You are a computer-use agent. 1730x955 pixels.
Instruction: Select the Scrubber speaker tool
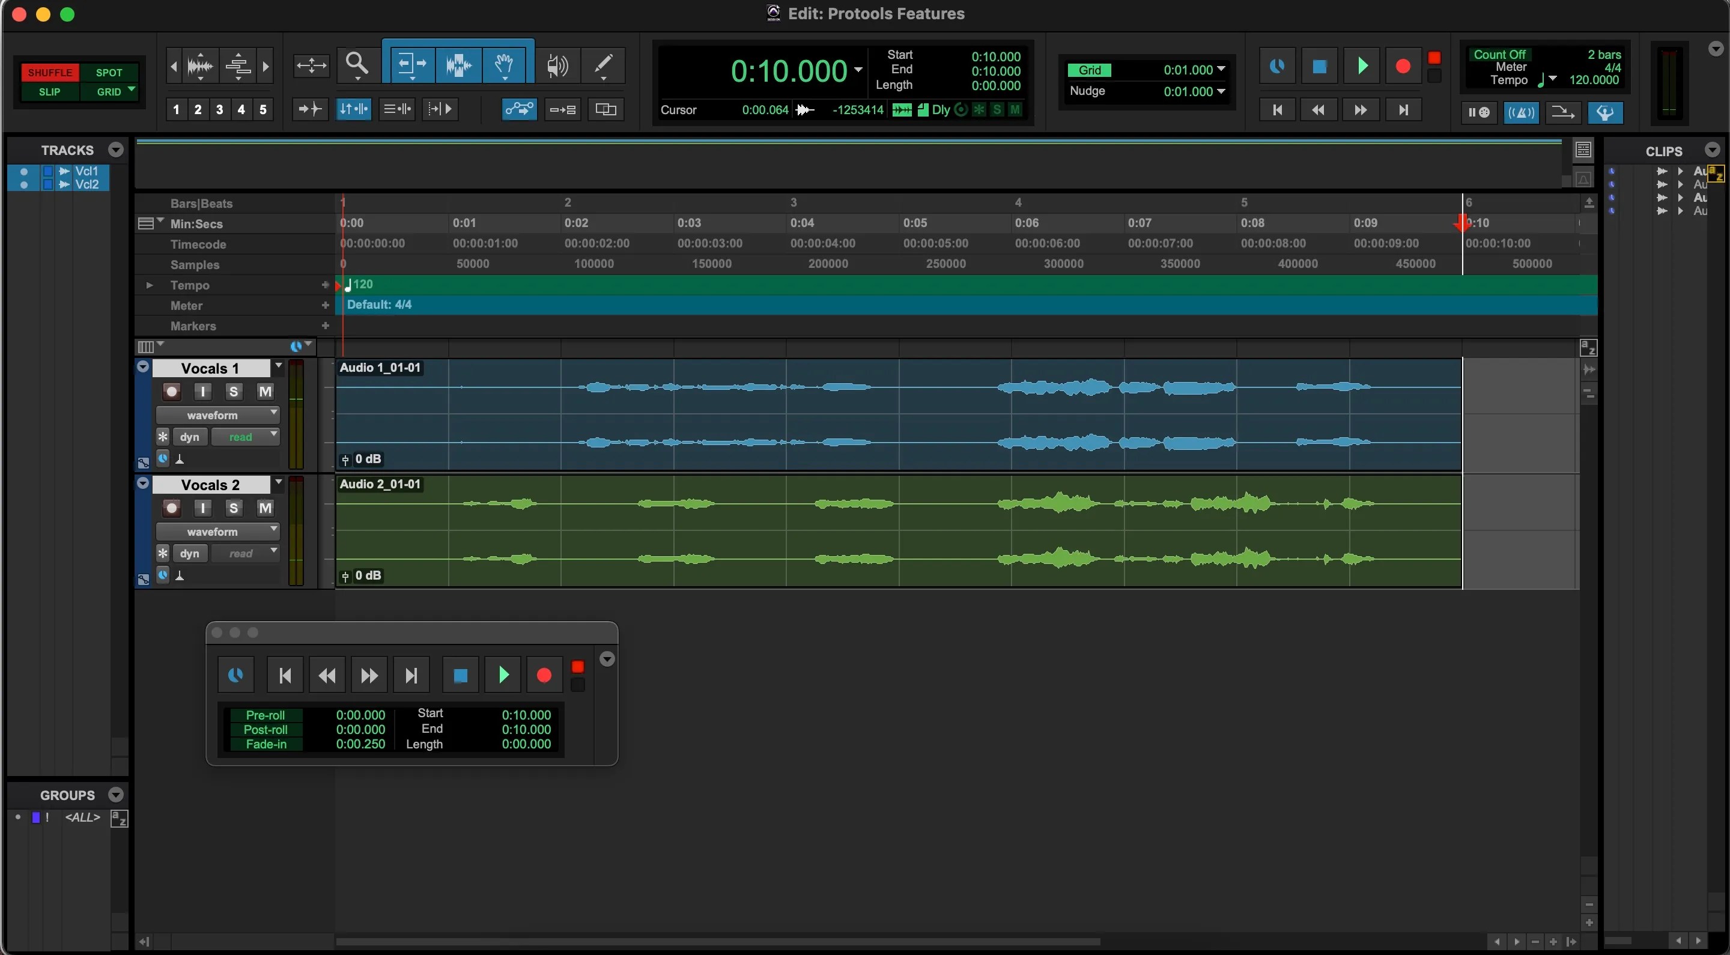[557, 65]
